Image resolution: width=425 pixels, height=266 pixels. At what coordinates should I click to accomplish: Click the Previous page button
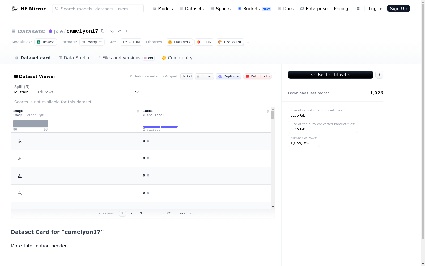(104, 213)
